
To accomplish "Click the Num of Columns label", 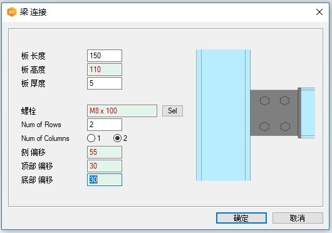I will pos(45,138).
